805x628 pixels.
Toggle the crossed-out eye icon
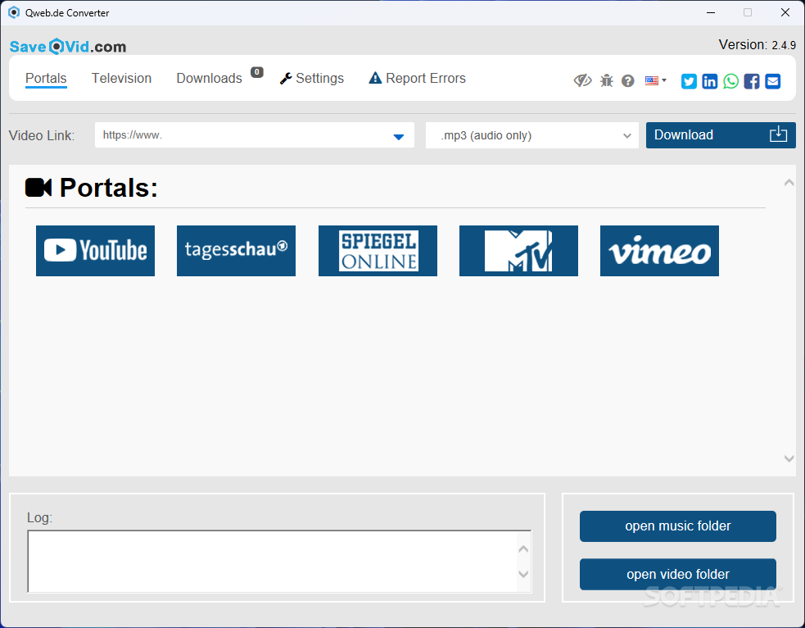pyautogui.click(x=582, y=80)
